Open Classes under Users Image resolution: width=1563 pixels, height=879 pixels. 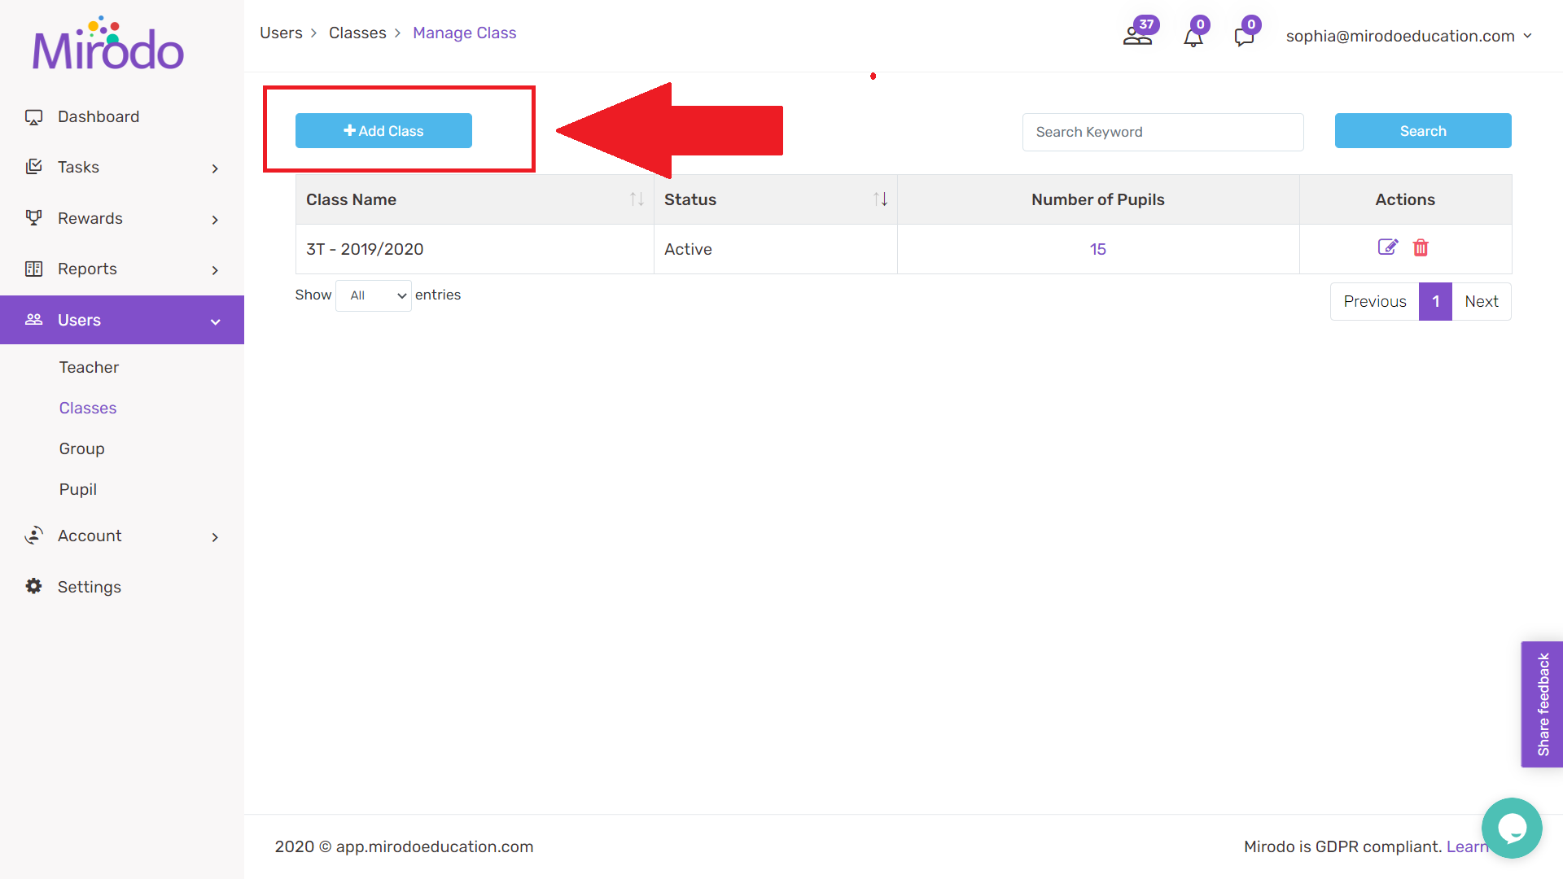pos(88,408)
